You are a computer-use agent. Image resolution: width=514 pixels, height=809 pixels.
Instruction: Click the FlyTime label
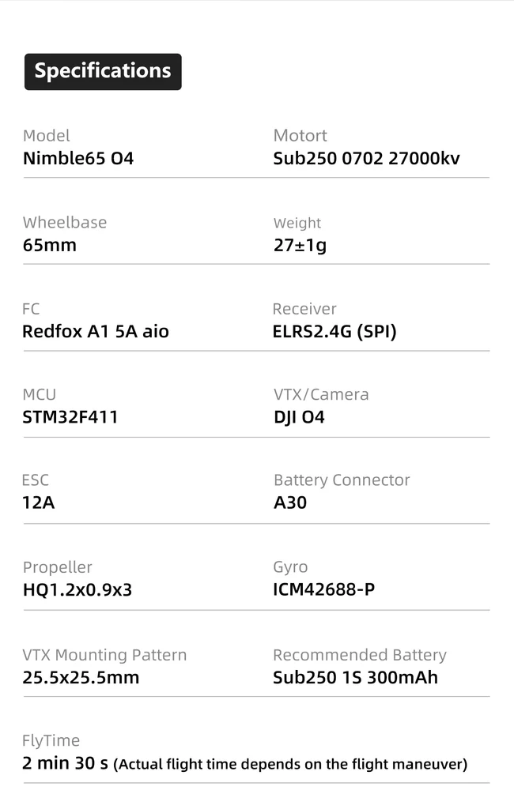(x=51, y=741)
